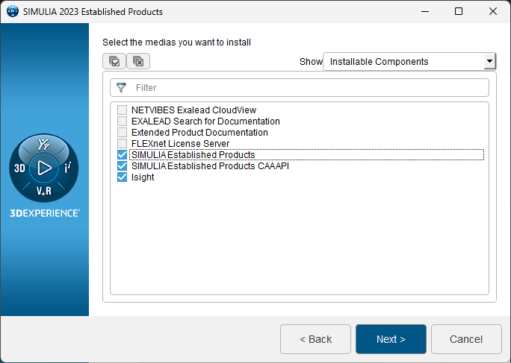Click the Filter text field

[x=300, y=87]
